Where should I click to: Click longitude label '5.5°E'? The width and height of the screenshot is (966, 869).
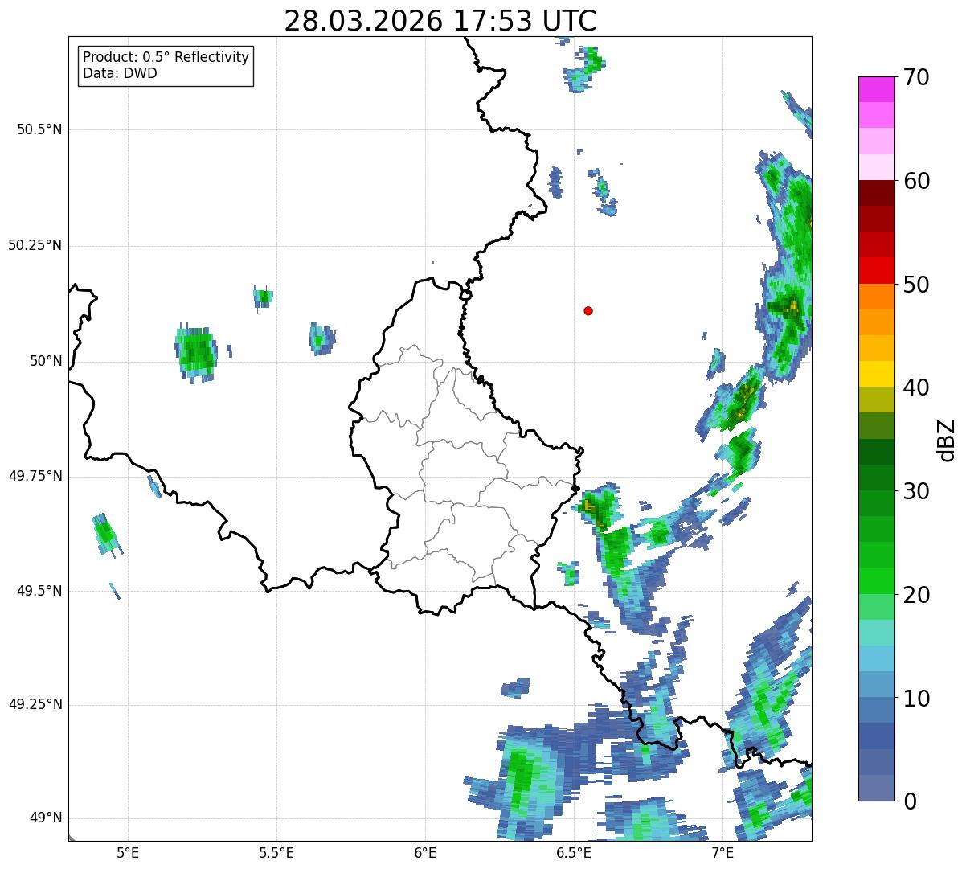click(x=276, y=852)
